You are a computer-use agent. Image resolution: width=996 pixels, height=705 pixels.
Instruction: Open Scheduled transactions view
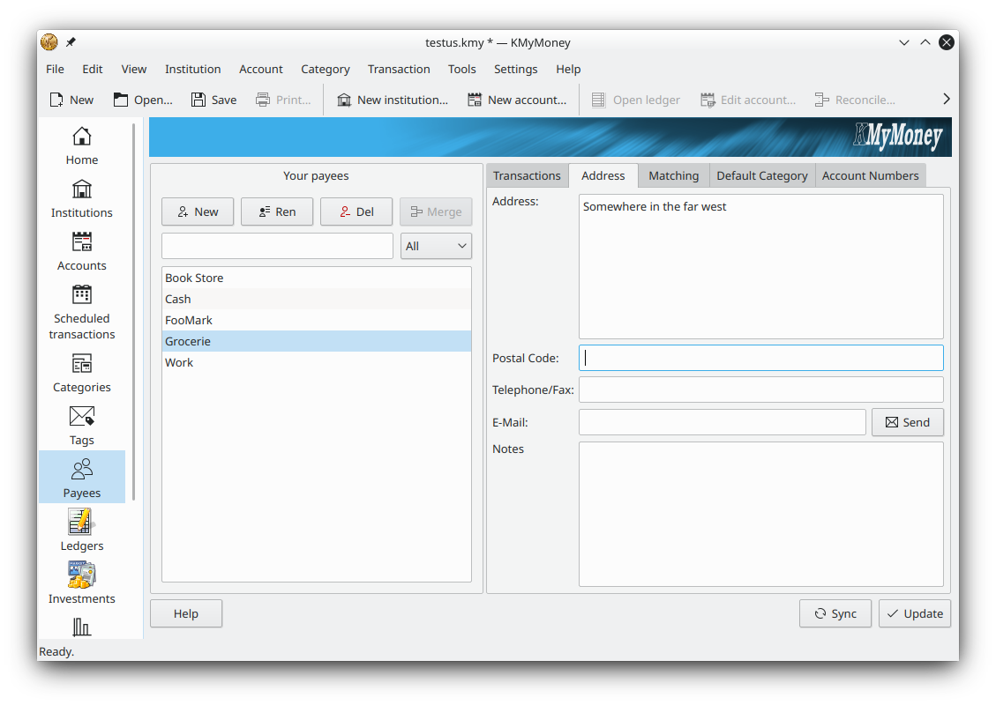[81, 312]
